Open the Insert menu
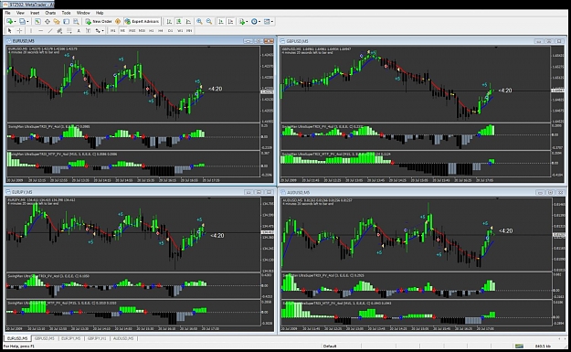 click(35, 13)
